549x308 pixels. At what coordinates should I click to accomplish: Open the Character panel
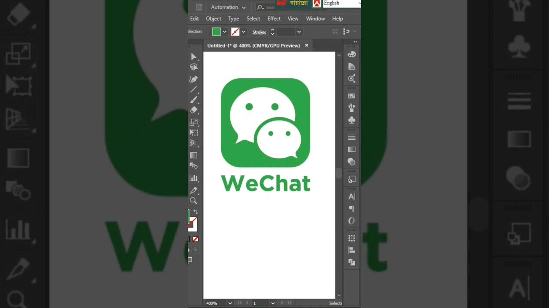click(352, 196)
